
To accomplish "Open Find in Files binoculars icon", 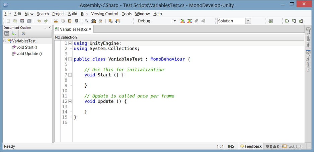I will point(93,21).
